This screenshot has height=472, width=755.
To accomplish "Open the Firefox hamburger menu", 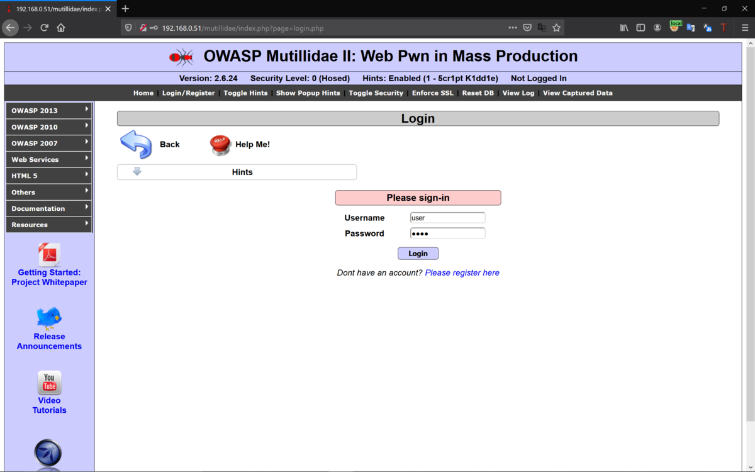I will click(x=745, y=28).
